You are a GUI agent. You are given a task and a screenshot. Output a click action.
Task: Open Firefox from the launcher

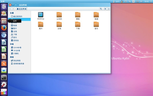coord(4,28)
